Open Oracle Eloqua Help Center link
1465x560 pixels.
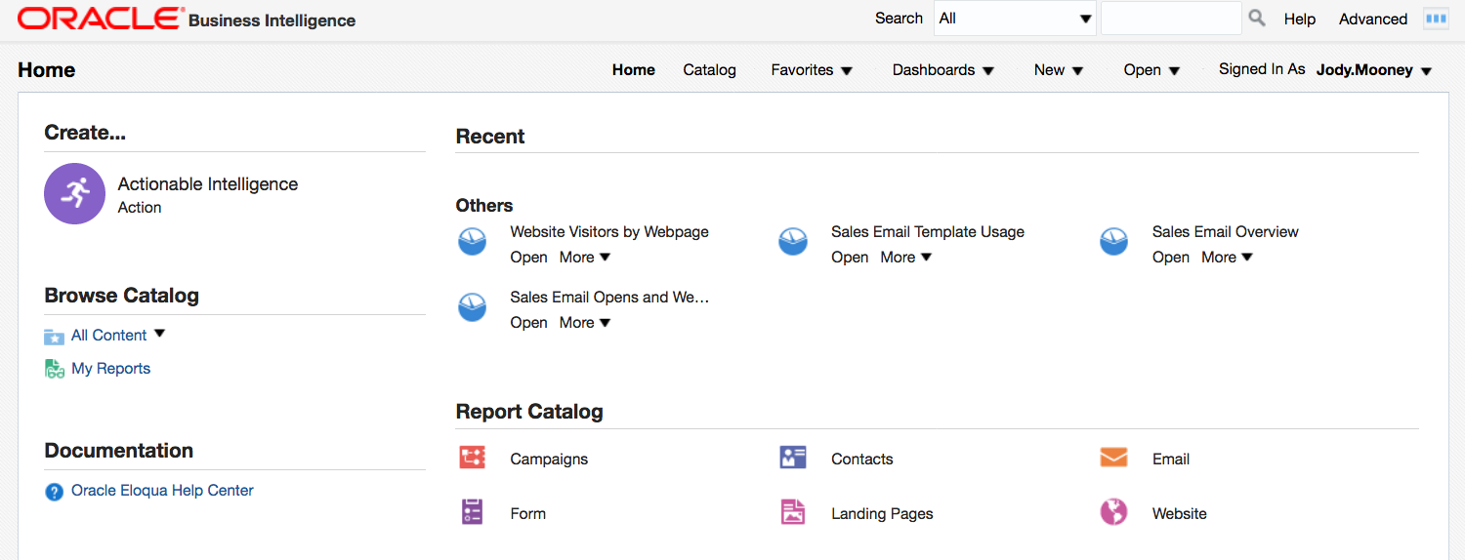(x=162, y=491)
